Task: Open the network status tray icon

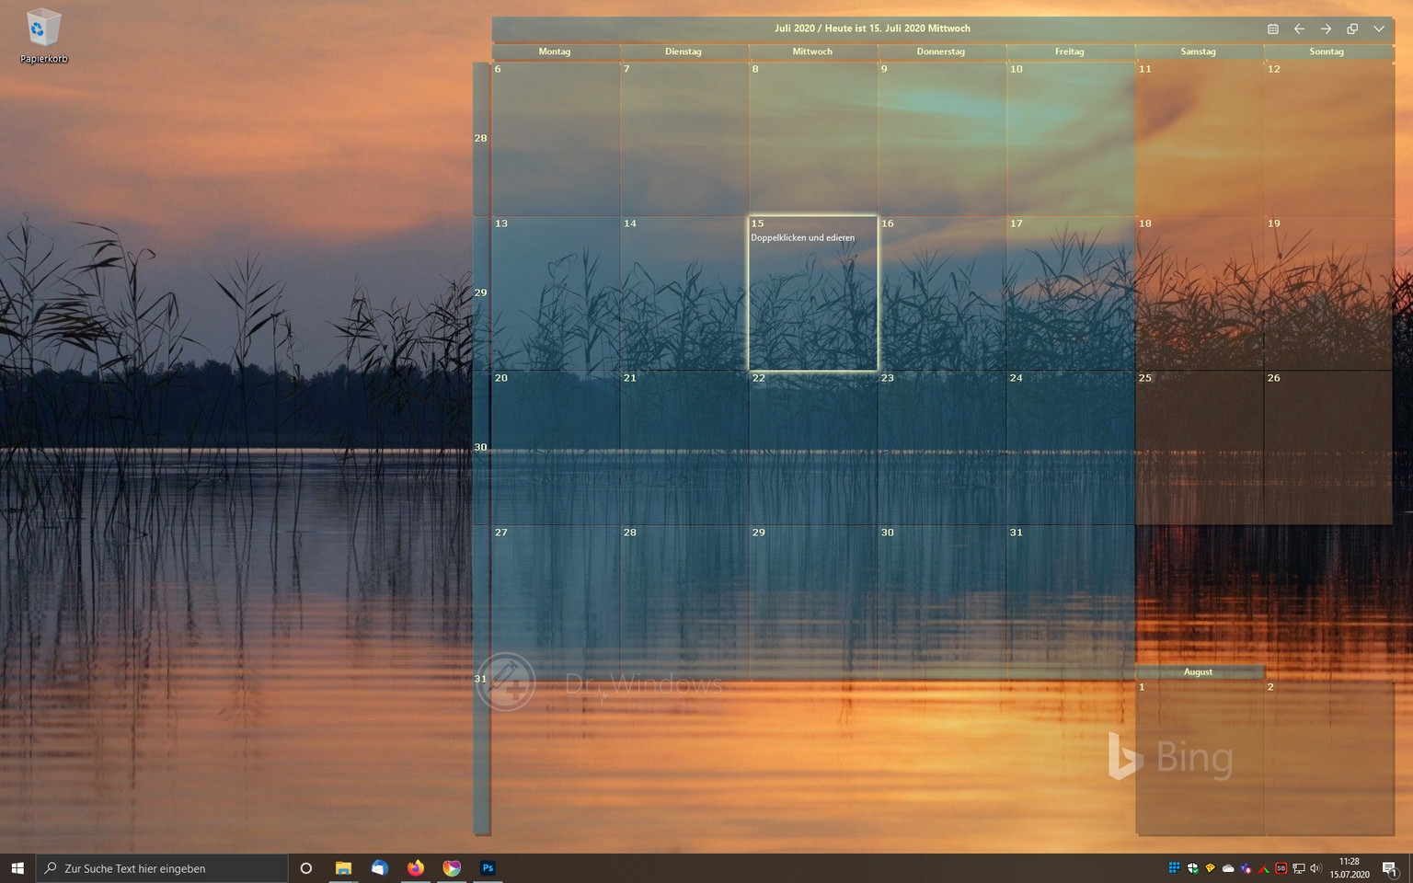Action: [x=1299, y=868]
